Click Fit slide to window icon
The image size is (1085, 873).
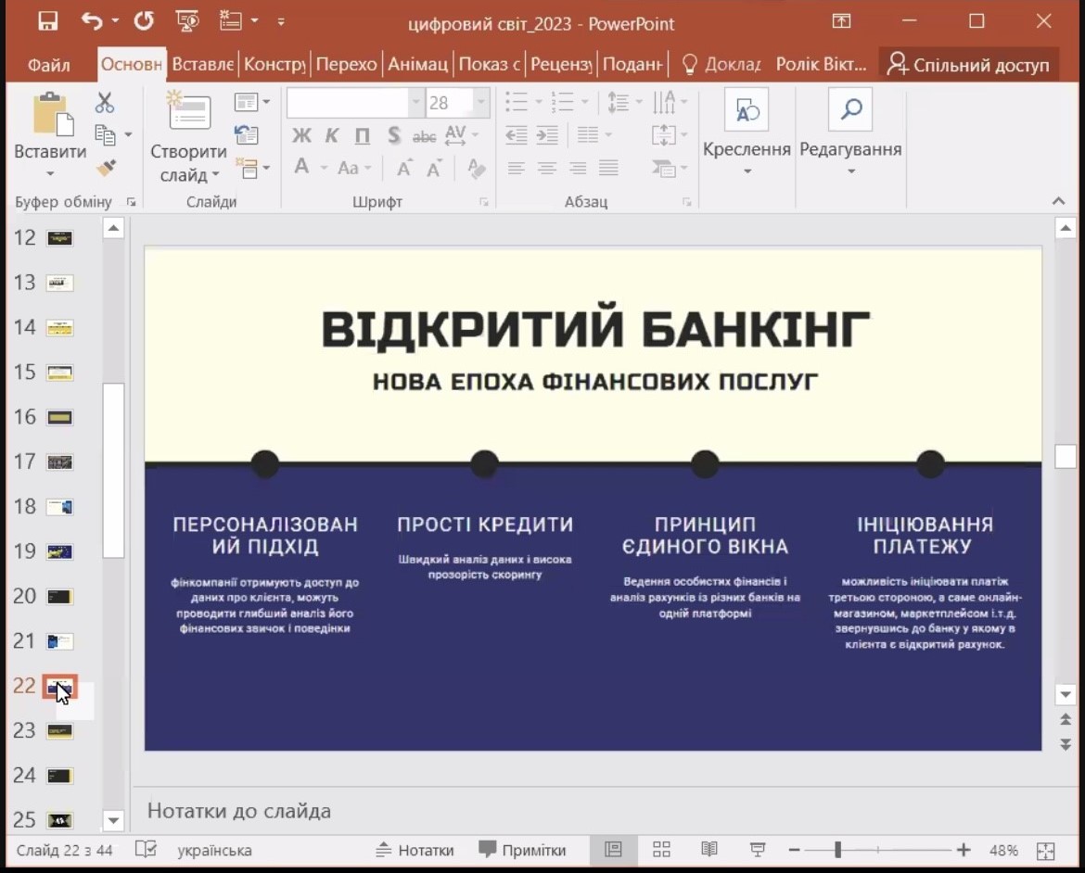(x=1046, y=851)
